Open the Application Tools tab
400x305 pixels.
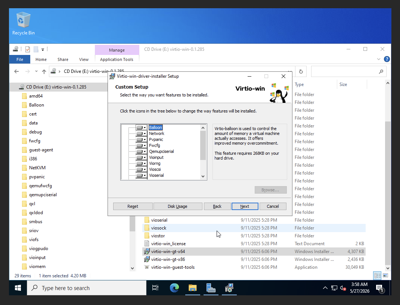[x=117, y=59]
